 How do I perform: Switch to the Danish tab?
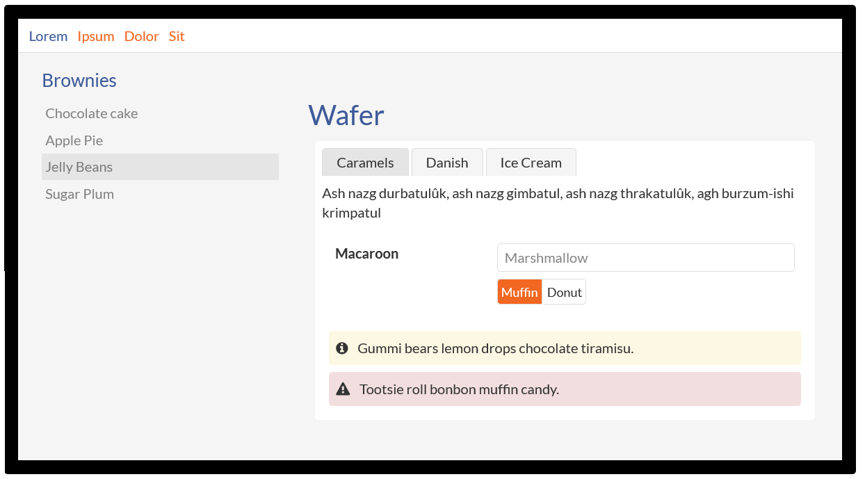(x=446, y=163)
